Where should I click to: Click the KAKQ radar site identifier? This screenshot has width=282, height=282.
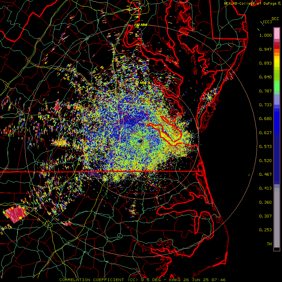(x=175, y=280)
